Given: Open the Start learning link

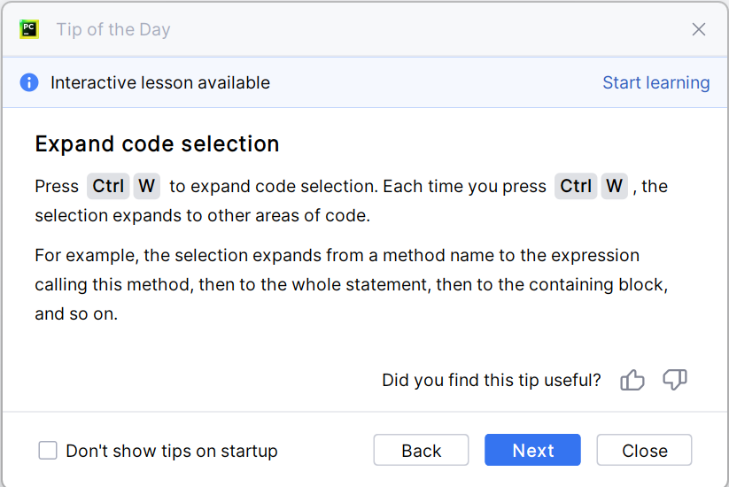Looking at the screenshot, I should [655, 83].
